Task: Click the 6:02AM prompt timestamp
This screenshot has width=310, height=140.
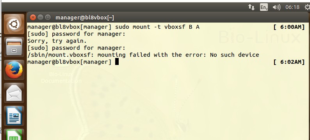Action: pos(289,62)
